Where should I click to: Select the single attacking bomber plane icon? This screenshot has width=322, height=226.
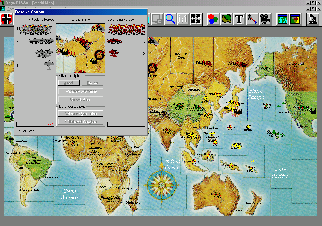click(x=49, y=65)
